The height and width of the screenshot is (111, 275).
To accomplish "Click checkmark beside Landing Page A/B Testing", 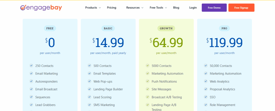I will coord(147,105).
